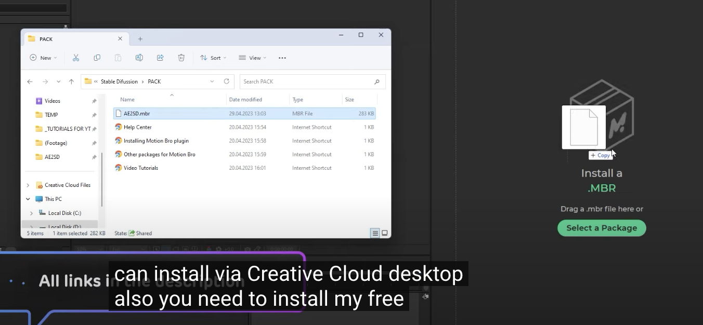Click the Creative Cloud Files icon
The image size is (703, 325).
click(x=39, y=185)
